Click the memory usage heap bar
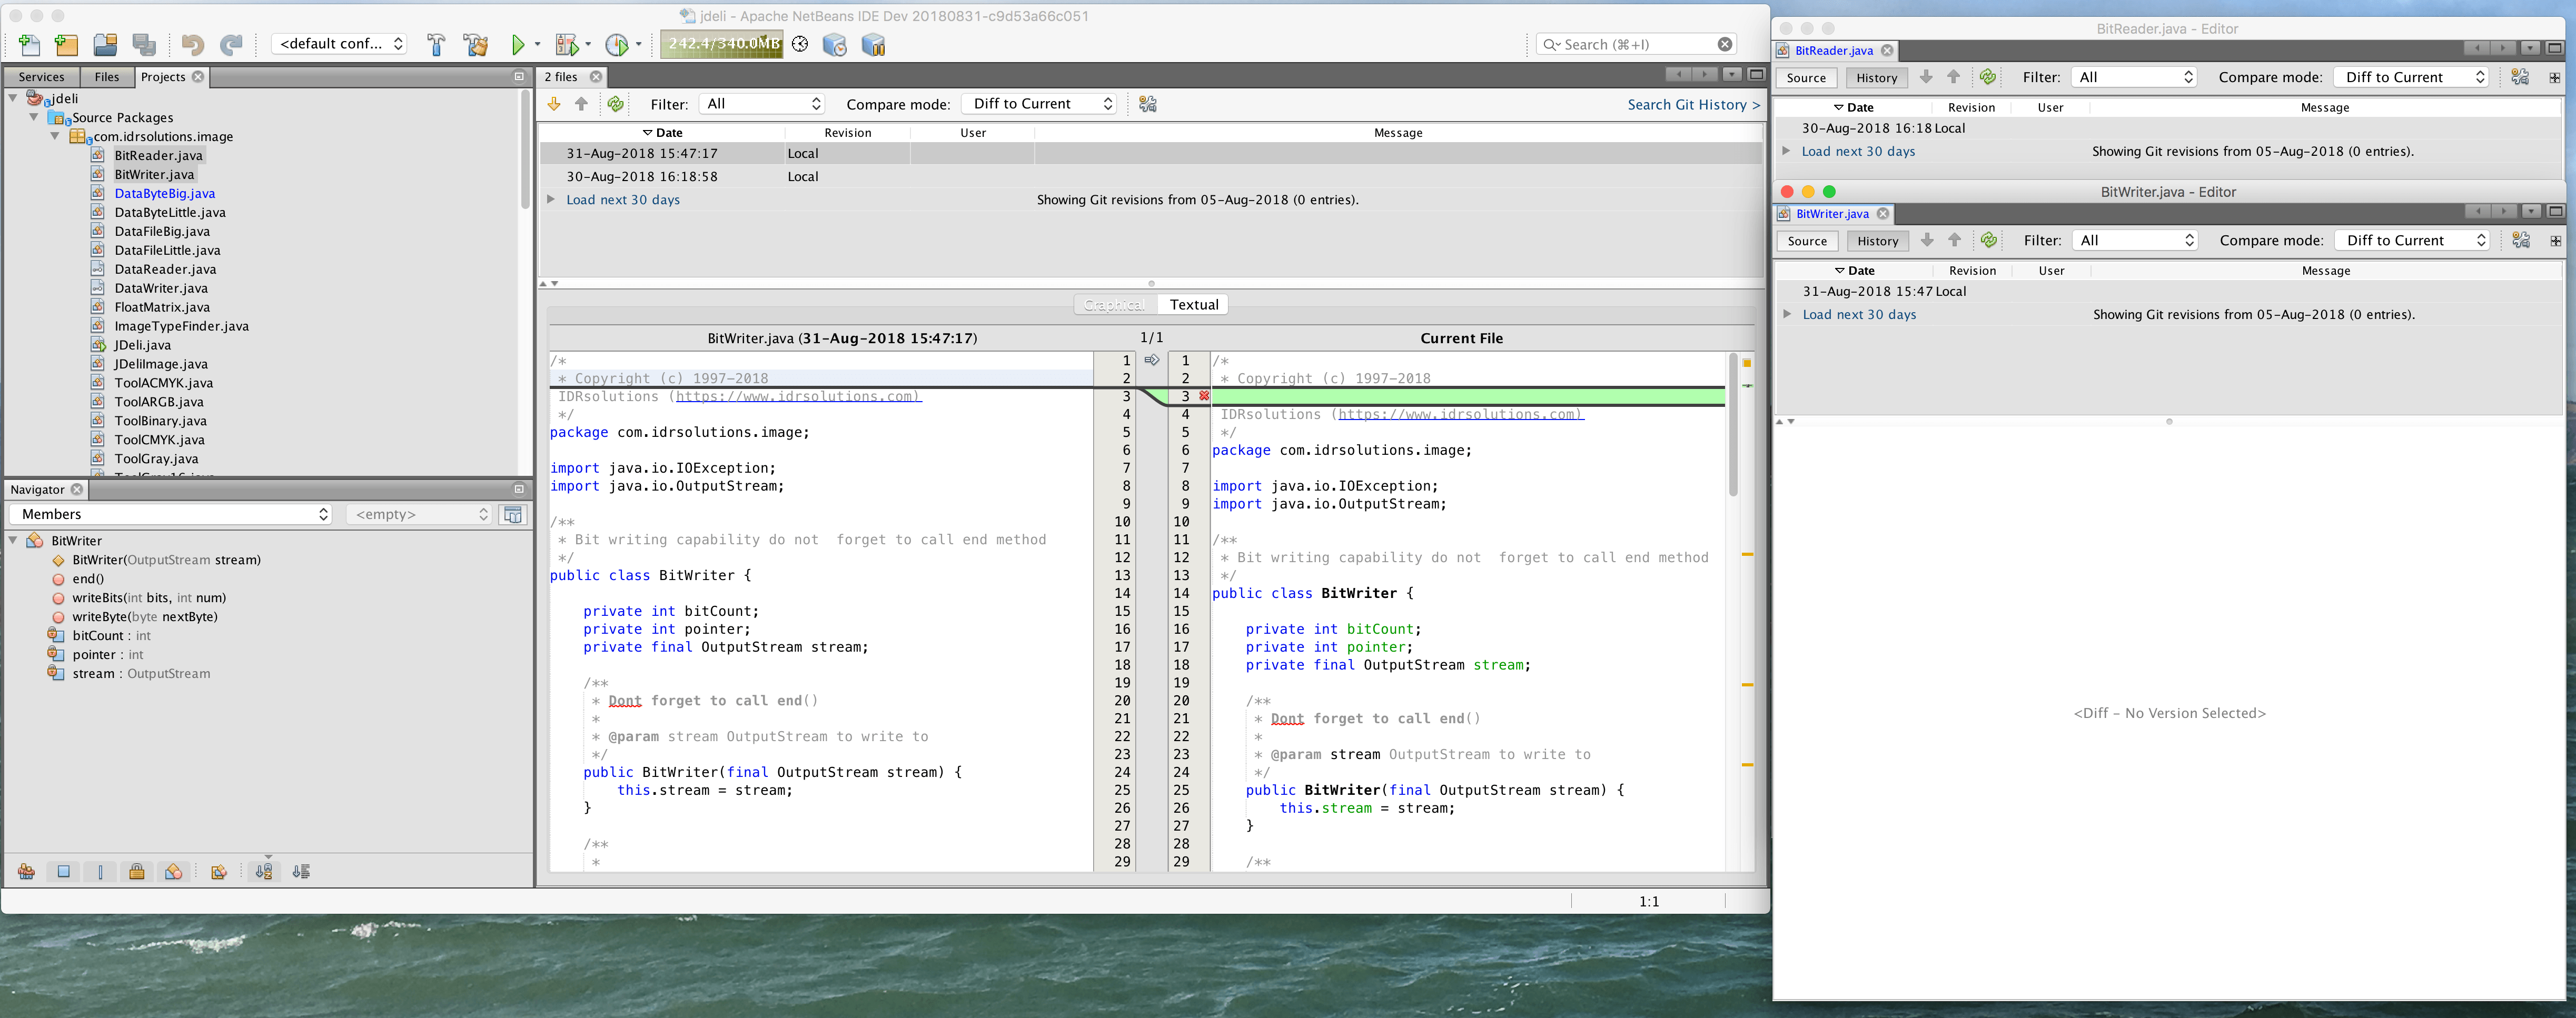 pos(722,44)
